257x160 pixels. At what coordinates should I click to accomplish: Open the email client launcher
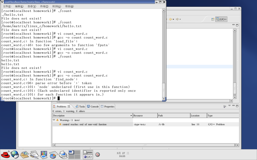click(x=25, y=155)
